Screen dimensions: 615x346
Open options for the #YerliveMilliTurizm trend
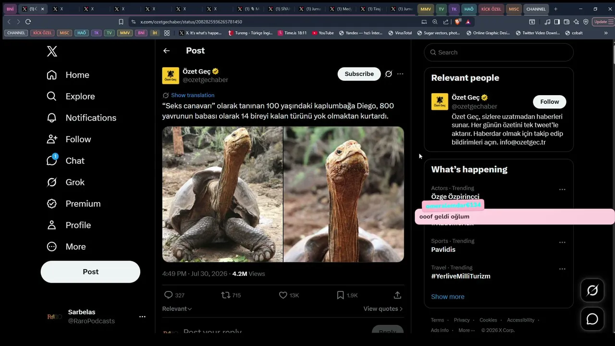point(562,269)
